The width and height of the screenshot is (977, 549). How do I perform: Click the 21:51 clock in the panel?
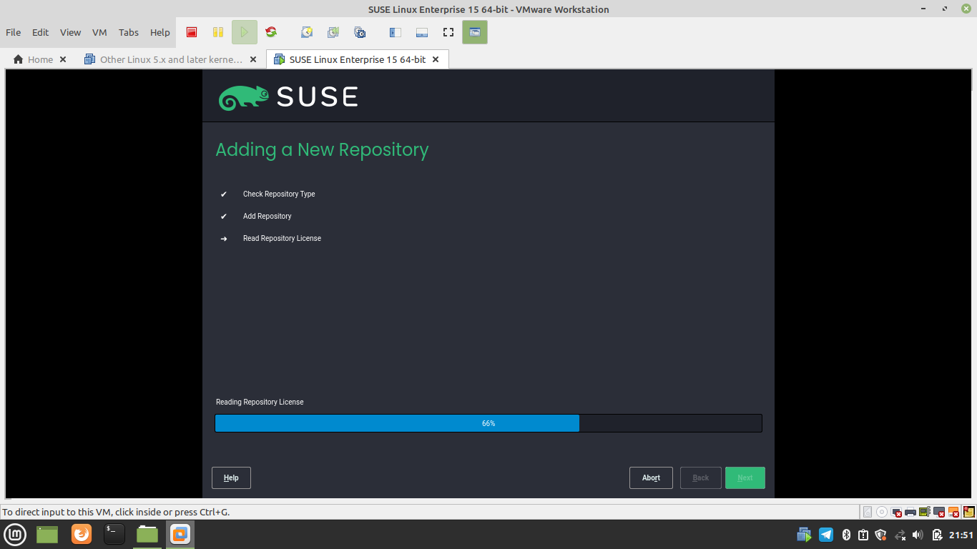click(x=961, y=535)
